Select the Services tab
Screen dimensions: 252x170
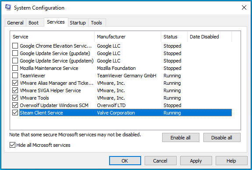pos(56,22)
